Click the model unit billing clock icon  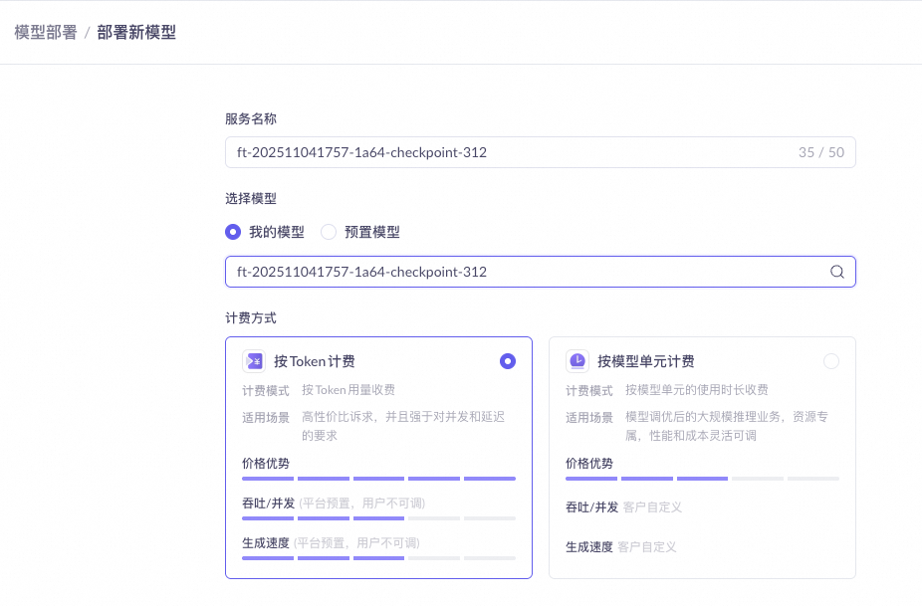point(577,361)
